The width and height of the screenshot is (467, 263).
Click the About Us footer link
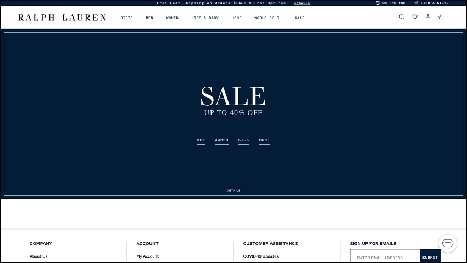pyautogui.click(x=38, y=256)
